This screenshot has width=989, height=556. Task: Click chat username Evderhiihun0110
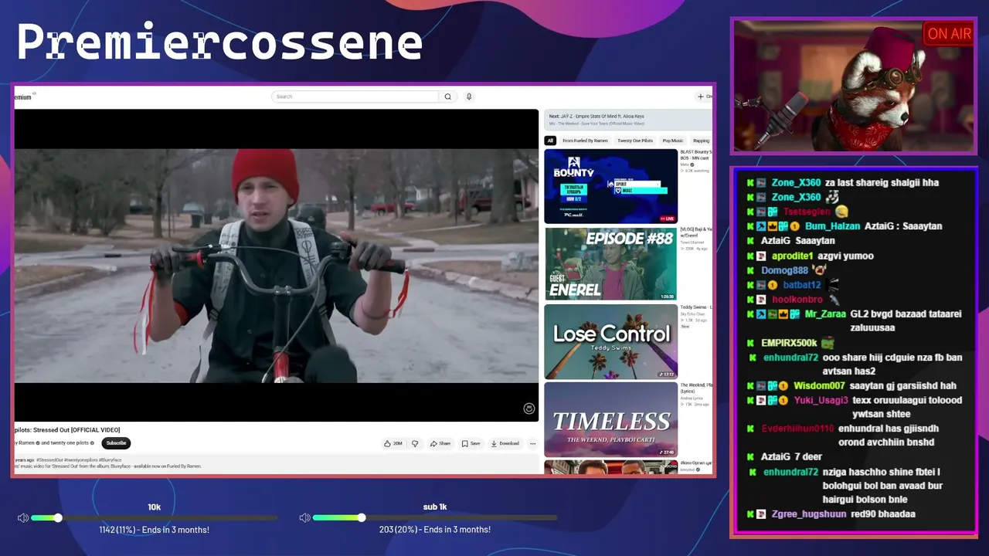(x=797, y=429)
